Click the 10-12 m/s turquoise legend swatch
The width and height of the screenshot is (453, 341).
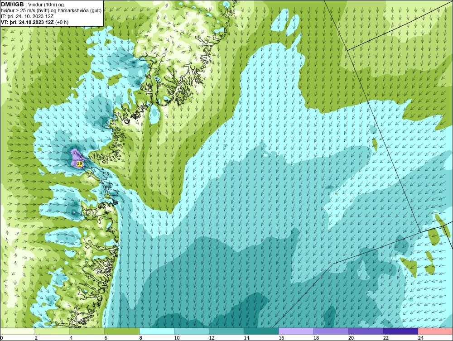191,331
